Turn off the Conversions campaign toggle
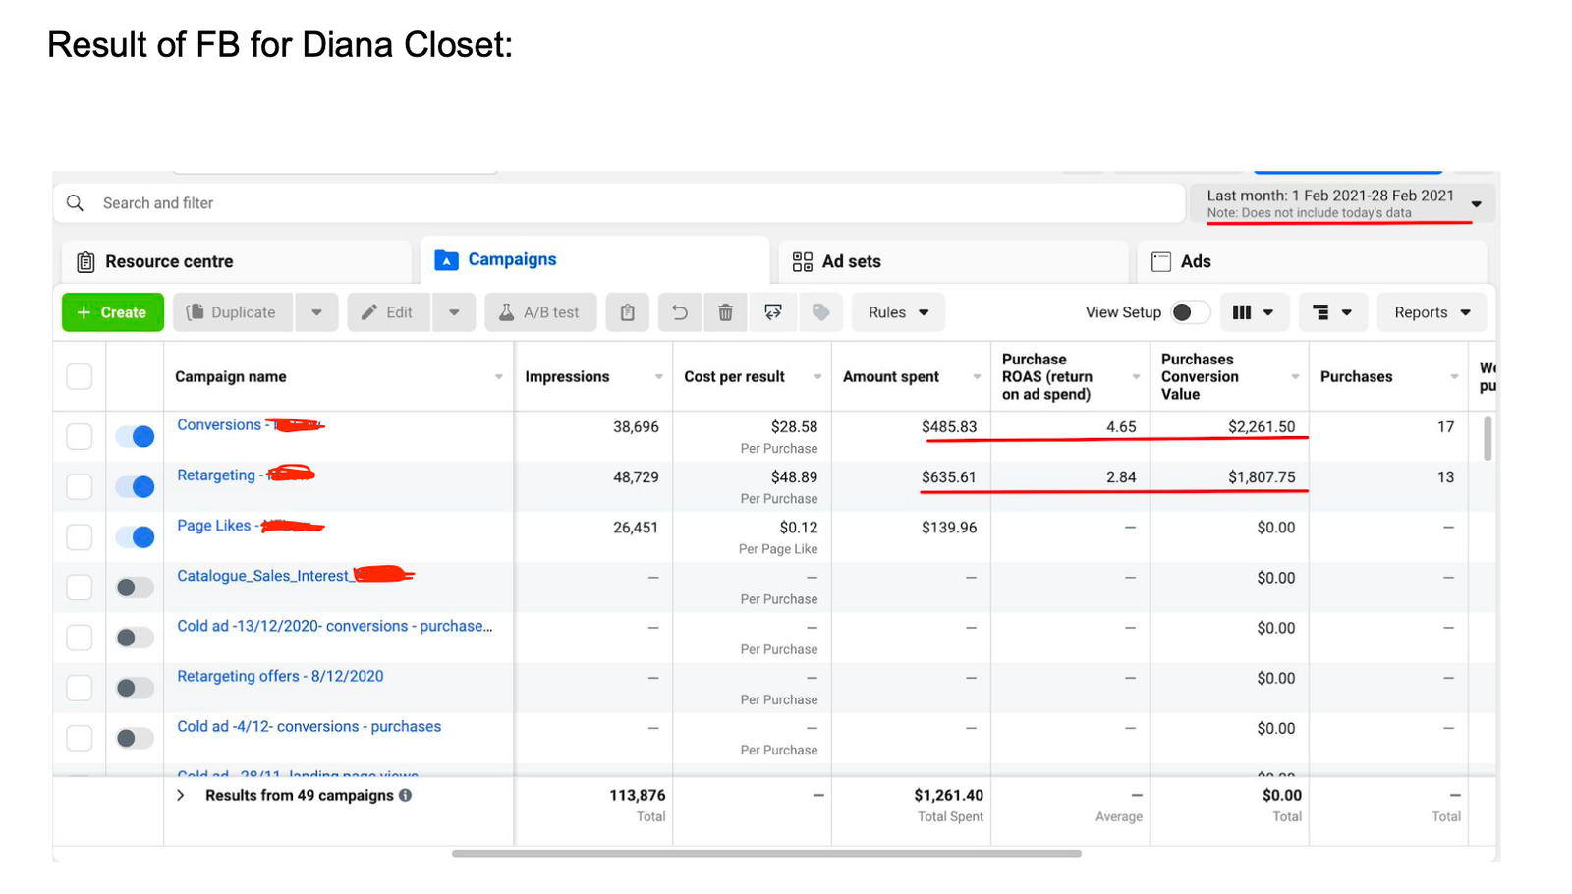The width and height of the screenshot is (1572, 894). tap(135, 436)
